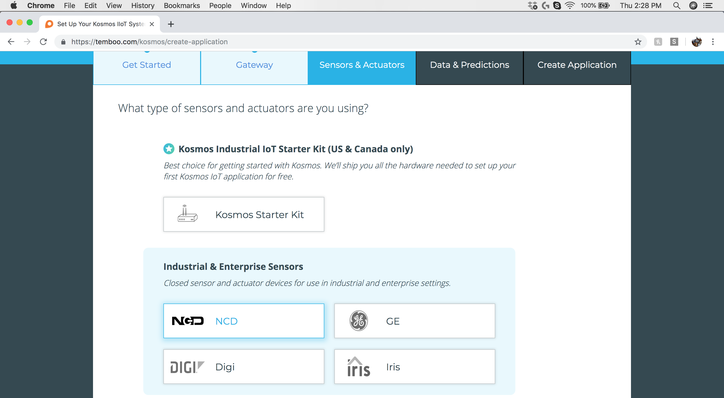The width and height of the screenshot is (724, 398).
Task: Go back with the browser back arrow
Action: (x=11, y=42)
